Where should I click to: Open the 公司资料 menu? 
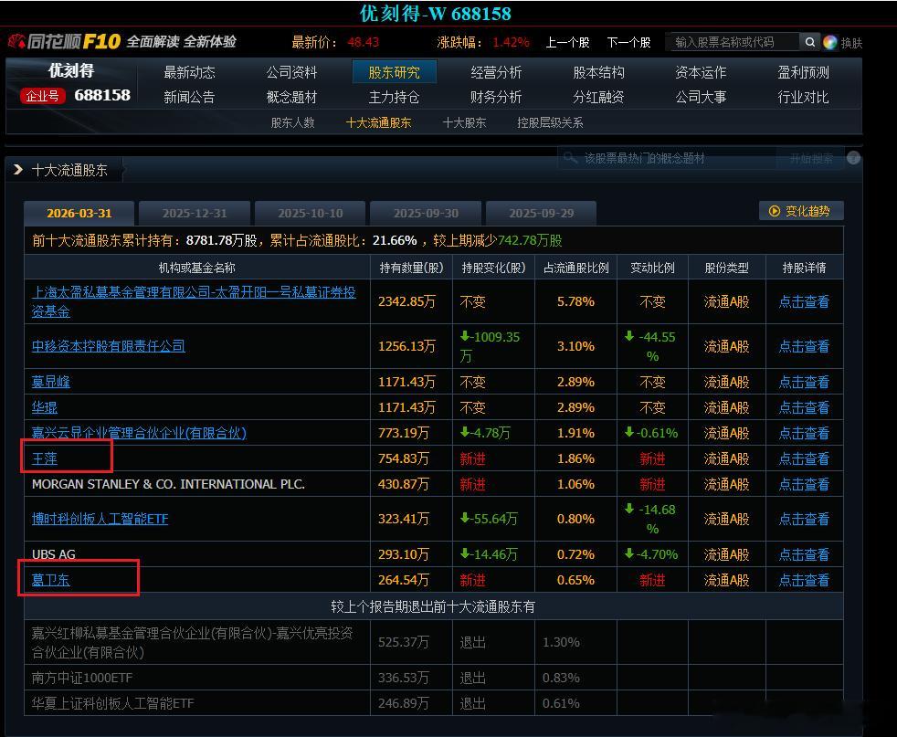click(x=291, y=72)
